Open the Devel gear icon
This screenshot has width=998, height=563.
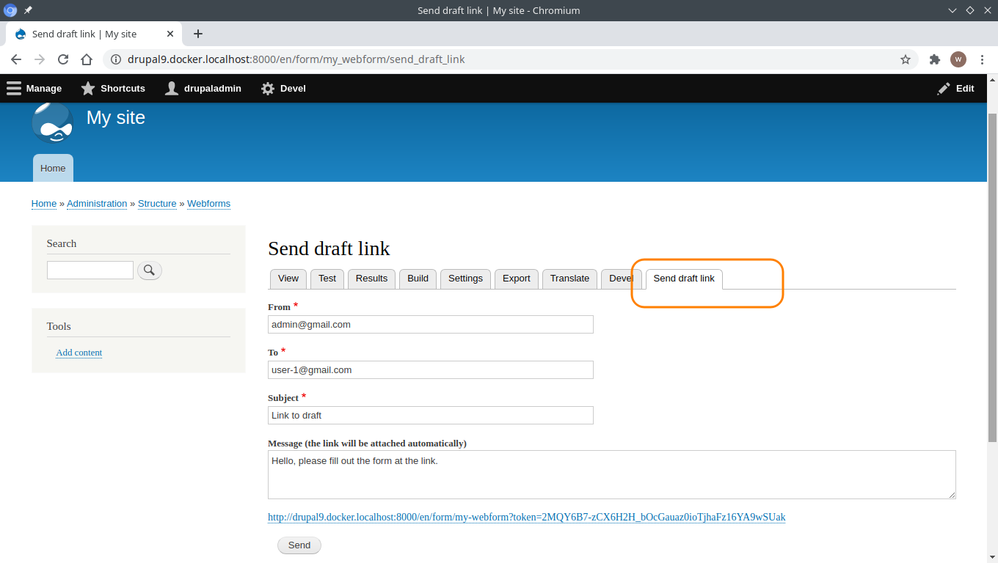pos(267,88)
